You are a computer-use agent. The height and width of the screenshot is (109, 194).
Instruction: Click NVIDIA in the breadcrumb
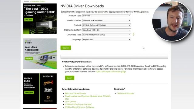(26, 1)
